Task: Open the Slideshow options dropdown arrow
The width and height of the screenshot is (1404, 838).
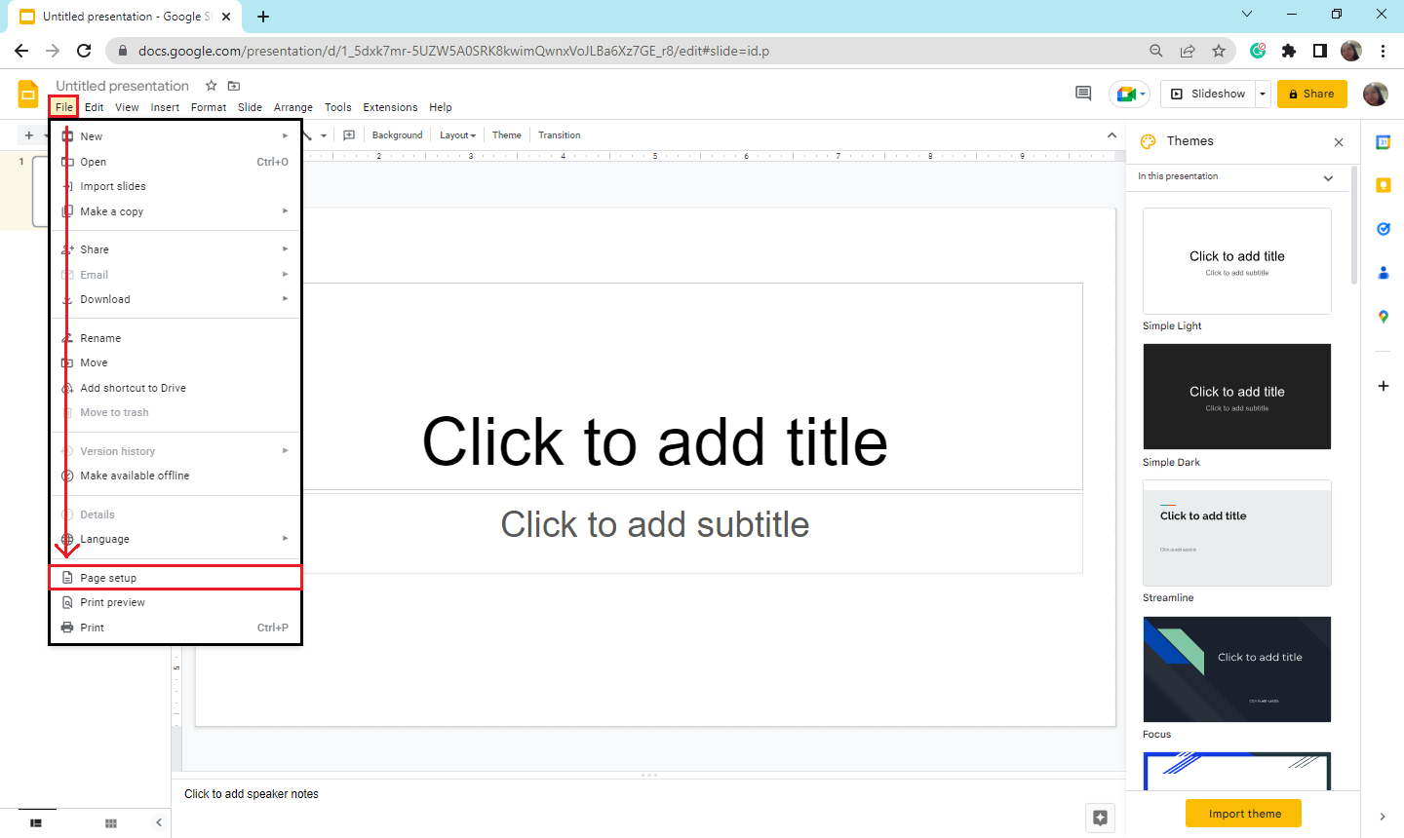Action: coord(1262,93)
